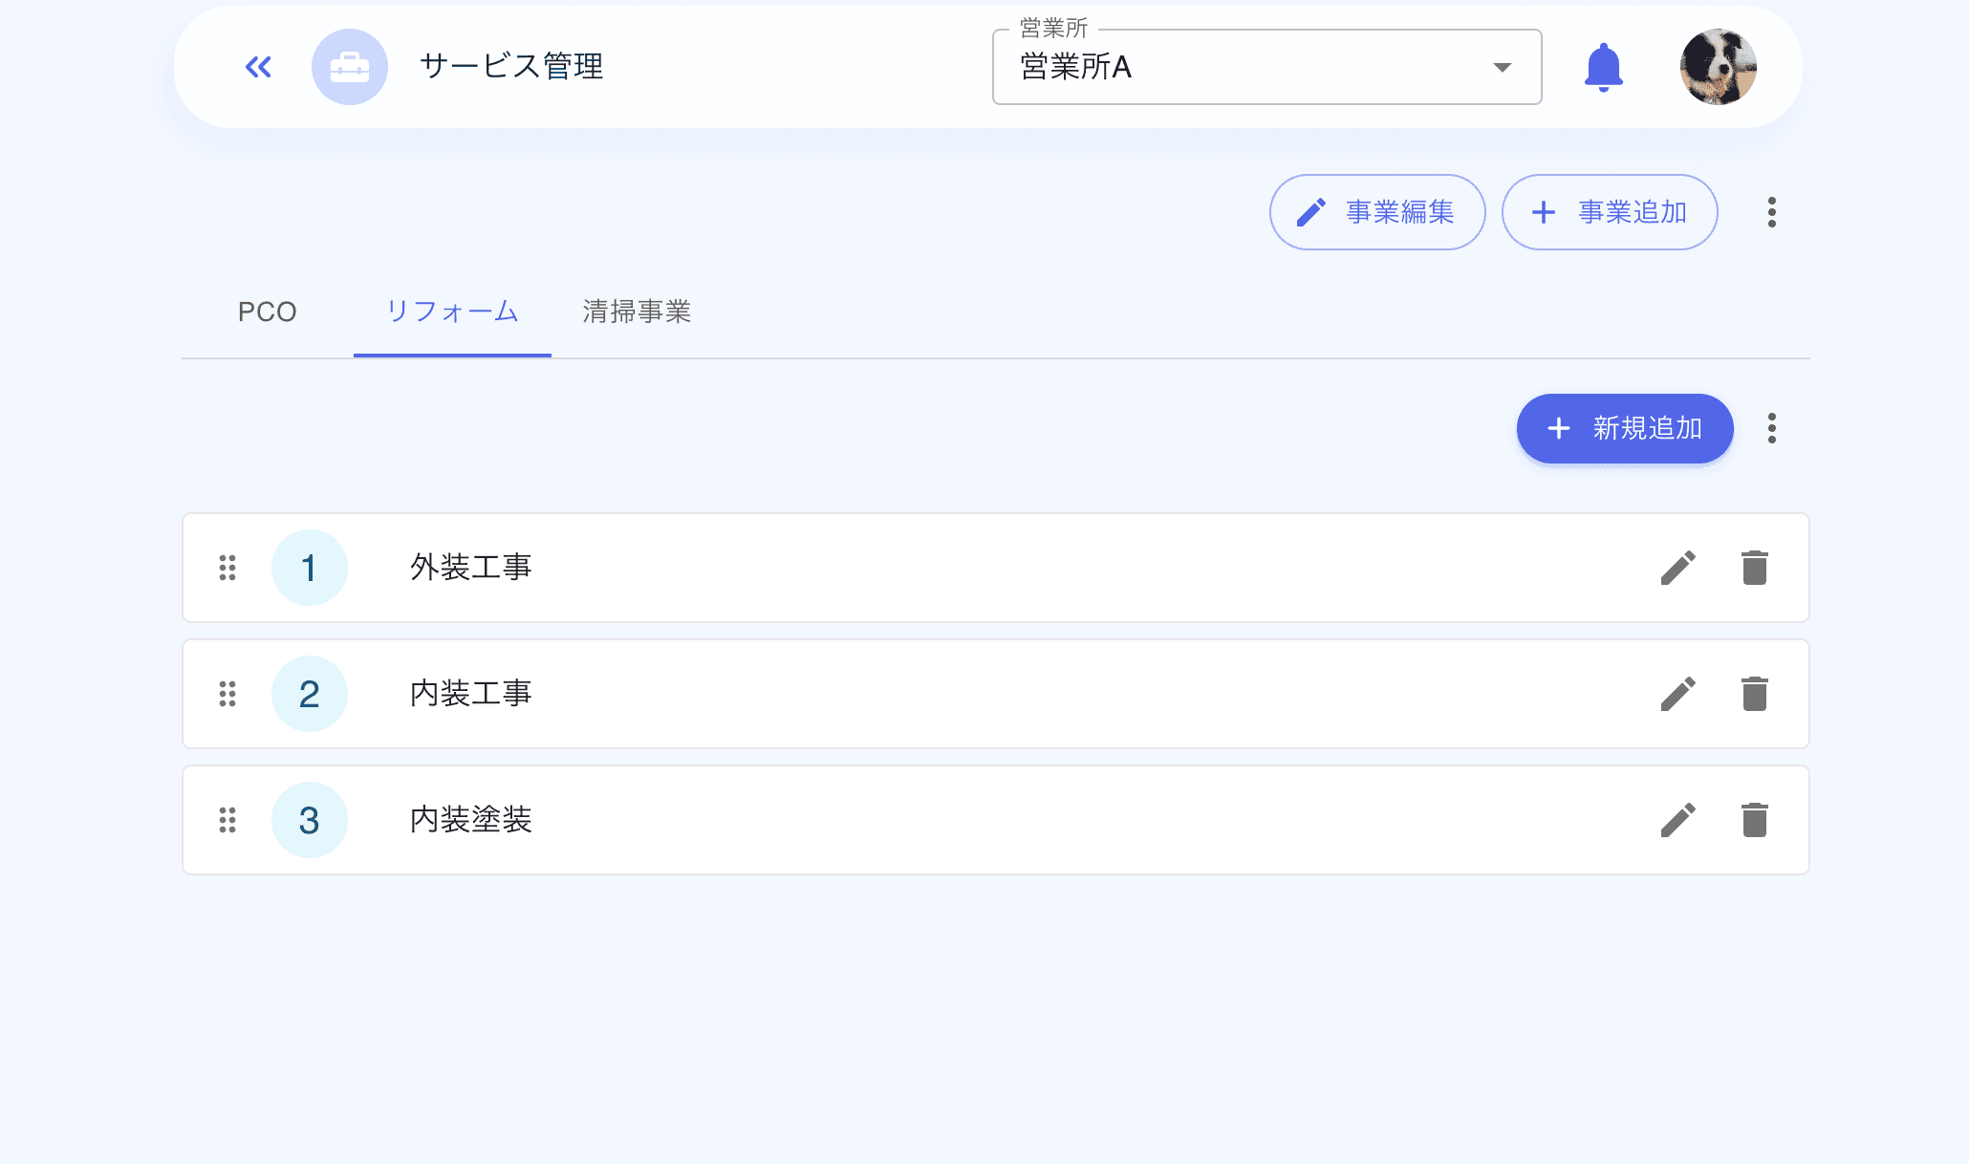Click the 事業追加 button
Viewport: 1969px width, 1164px height.
pyautogui.click(x=1610, y=212)
